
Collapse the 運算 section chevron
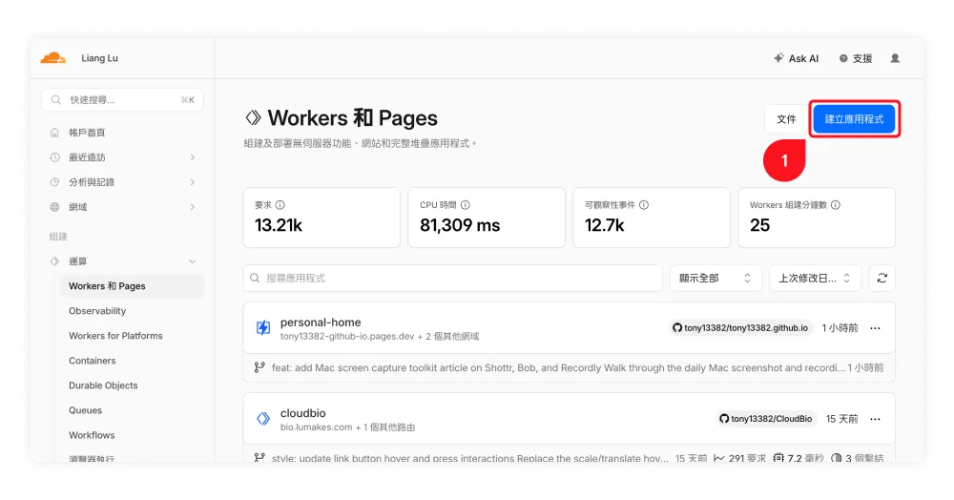tap(193, 261)
